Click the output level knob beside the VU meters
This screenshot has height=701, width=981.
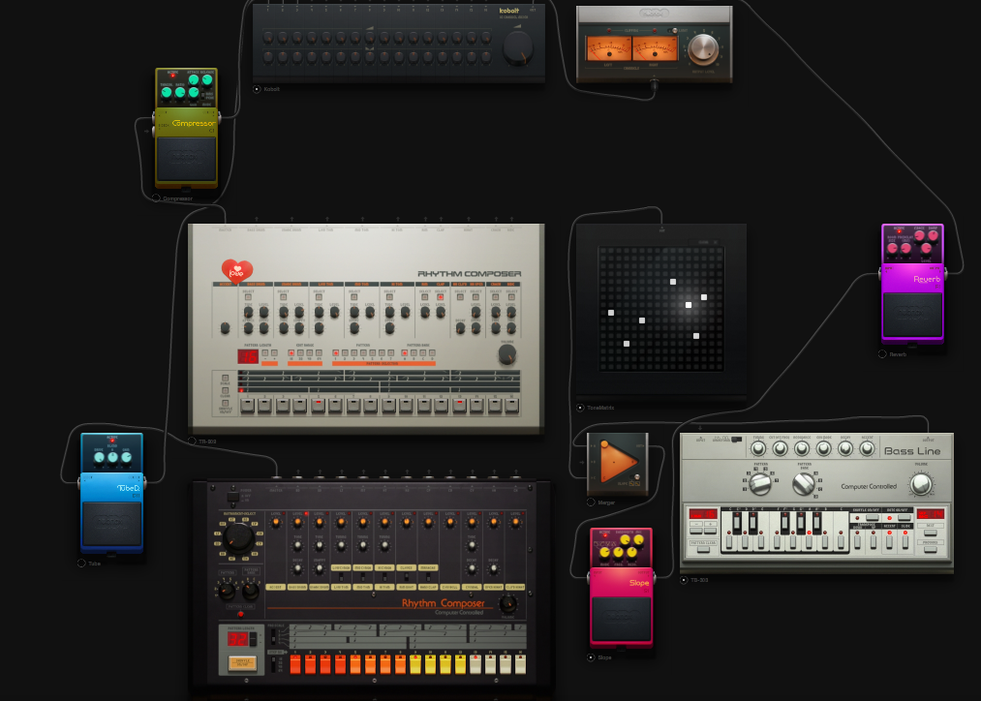click(x=703, y=48)
